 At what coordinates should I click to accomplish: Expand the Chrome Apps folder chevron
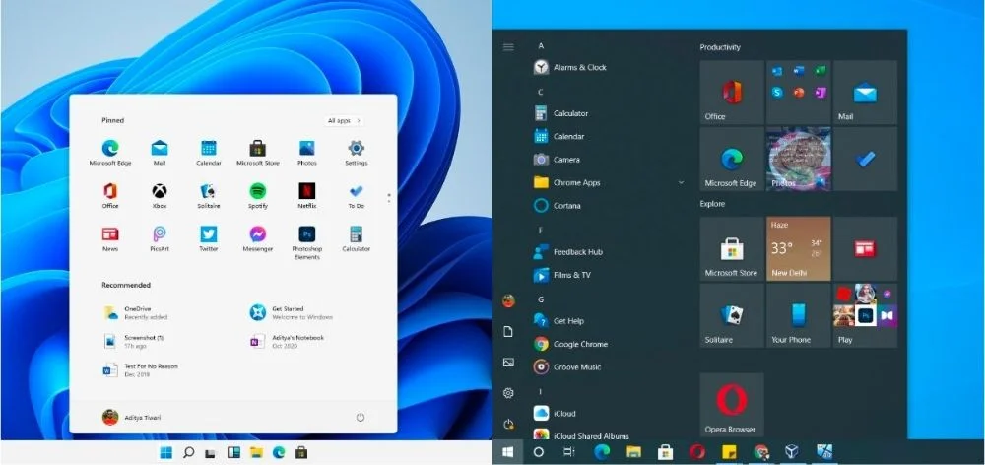tap(681, 183)
